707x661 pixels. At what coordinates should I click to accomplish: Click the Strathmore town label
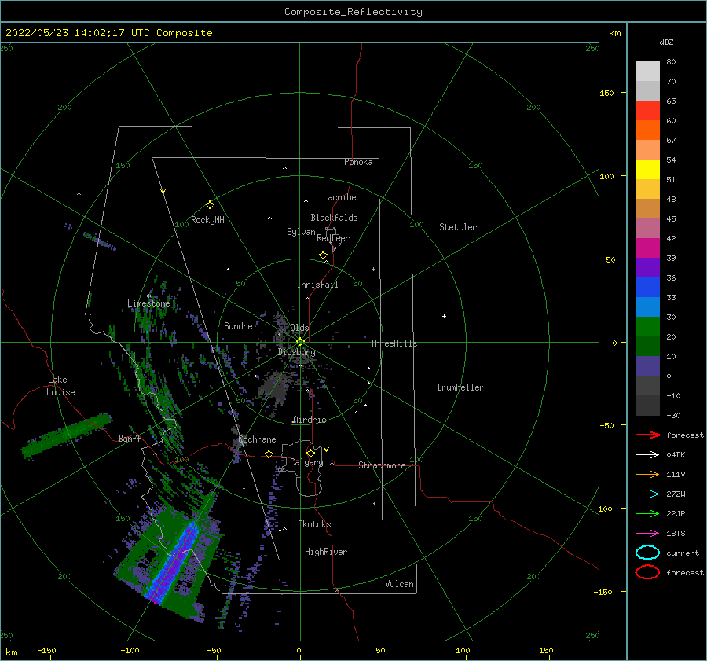tap(382, 465)
